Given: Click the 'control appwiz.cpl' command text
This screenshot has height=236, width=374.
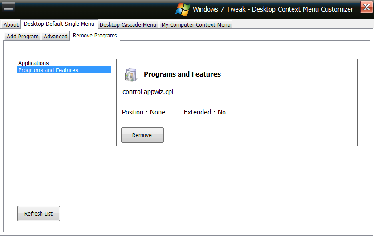Looking at the screenshot, I should coord(148,92).
